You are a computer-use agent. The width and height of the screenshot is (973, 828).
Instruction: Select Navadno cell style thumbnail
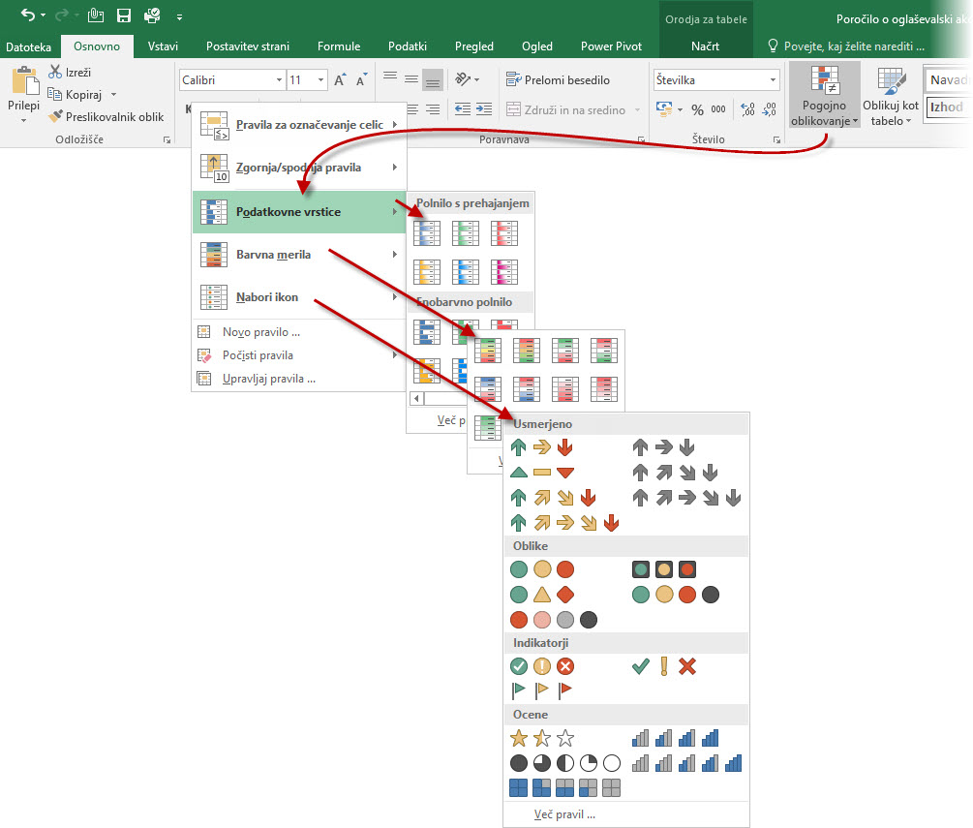[947, 79]
